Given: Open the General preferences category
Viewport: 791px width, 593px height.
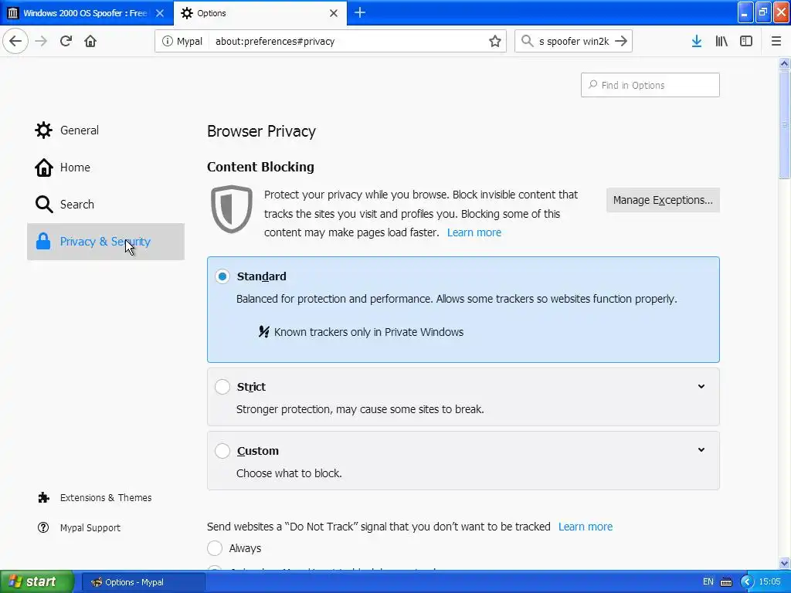Looking at the screenshot, I should (79, 130).
